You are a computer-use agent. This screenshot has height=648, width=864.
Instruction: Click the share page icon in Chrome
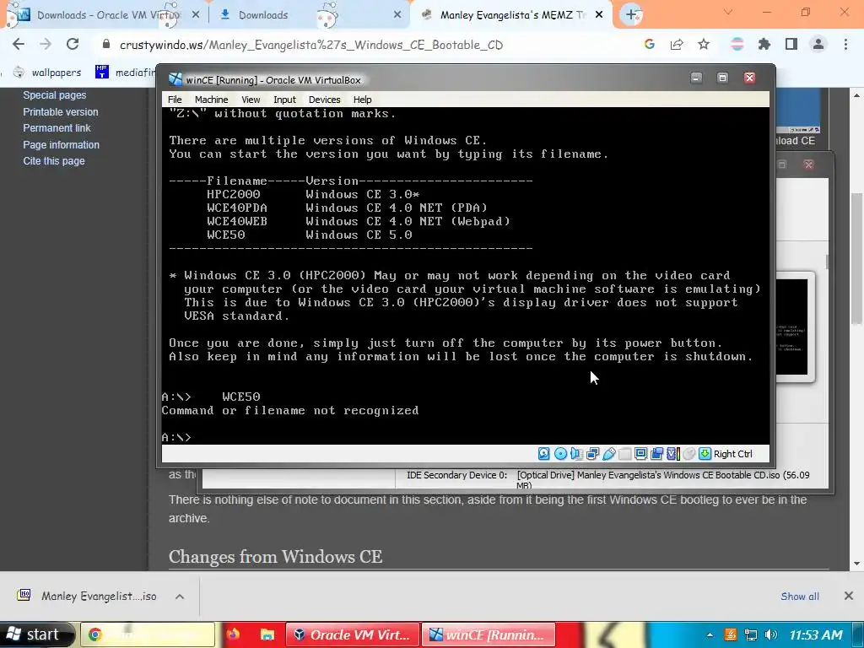pos(677,44)
